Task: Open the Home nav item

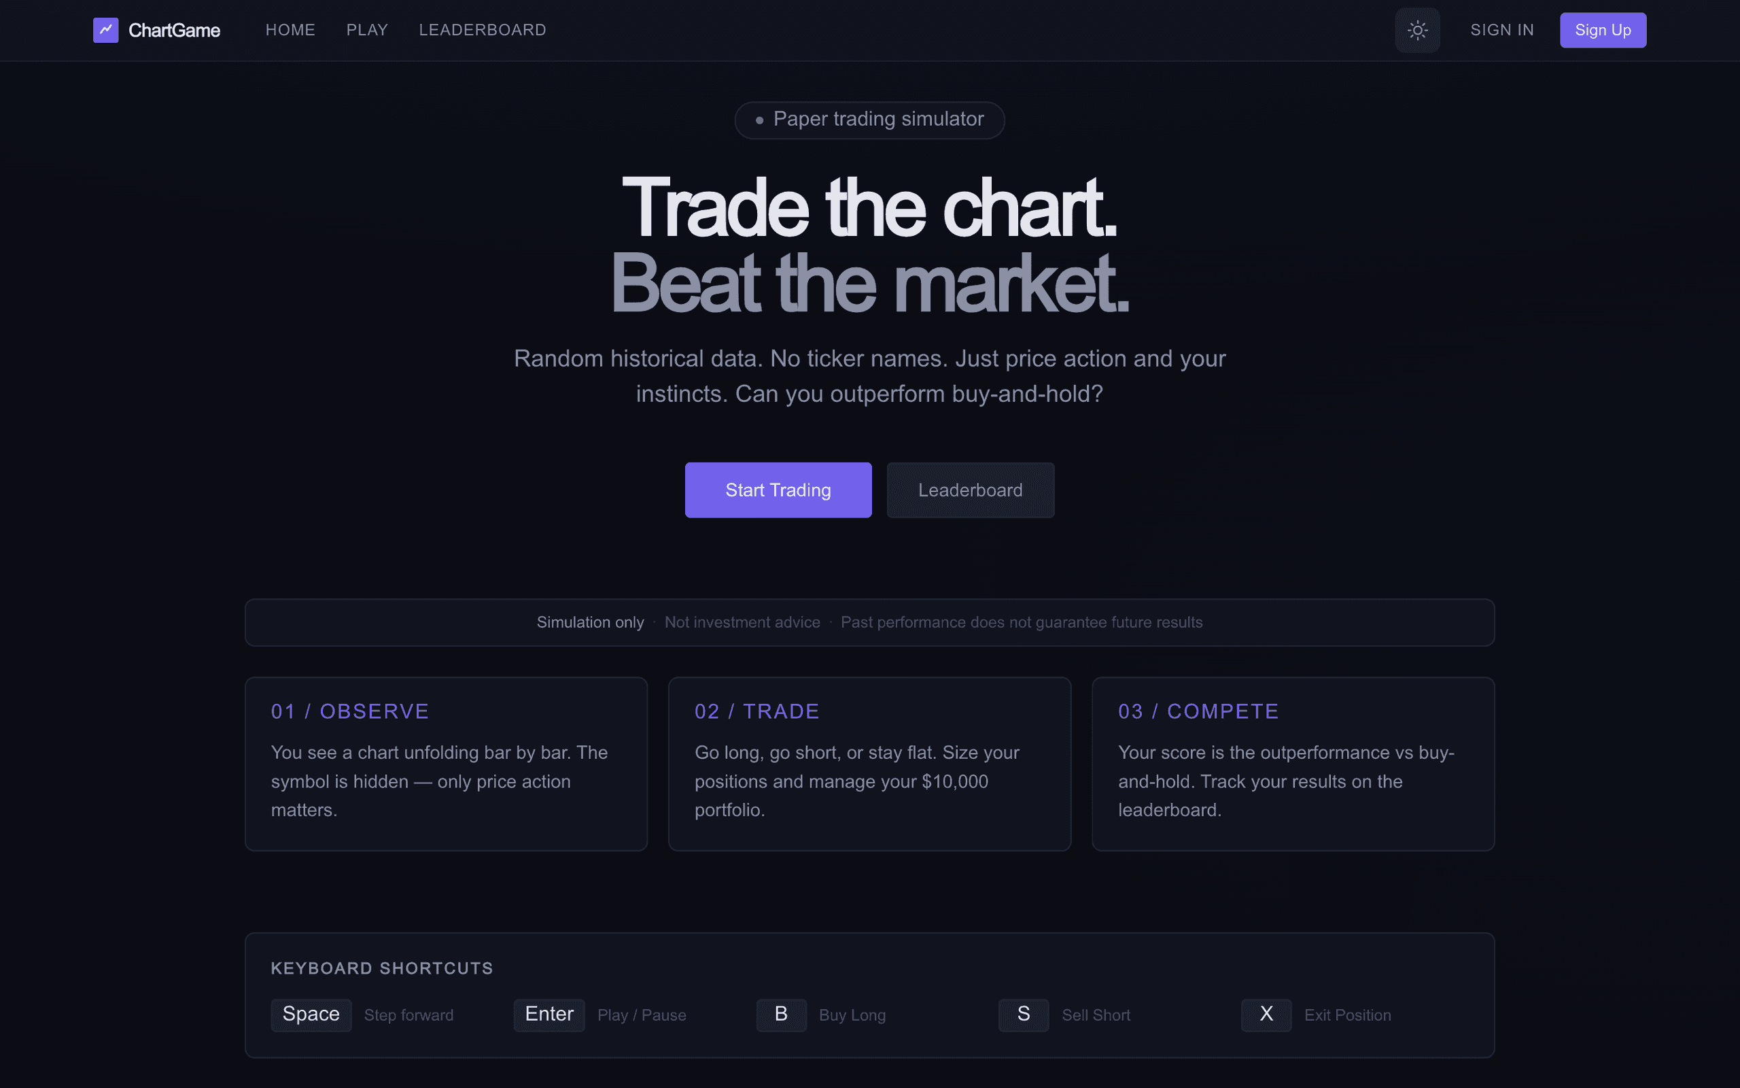Action: pyautogui.click(x=290, y=30)
